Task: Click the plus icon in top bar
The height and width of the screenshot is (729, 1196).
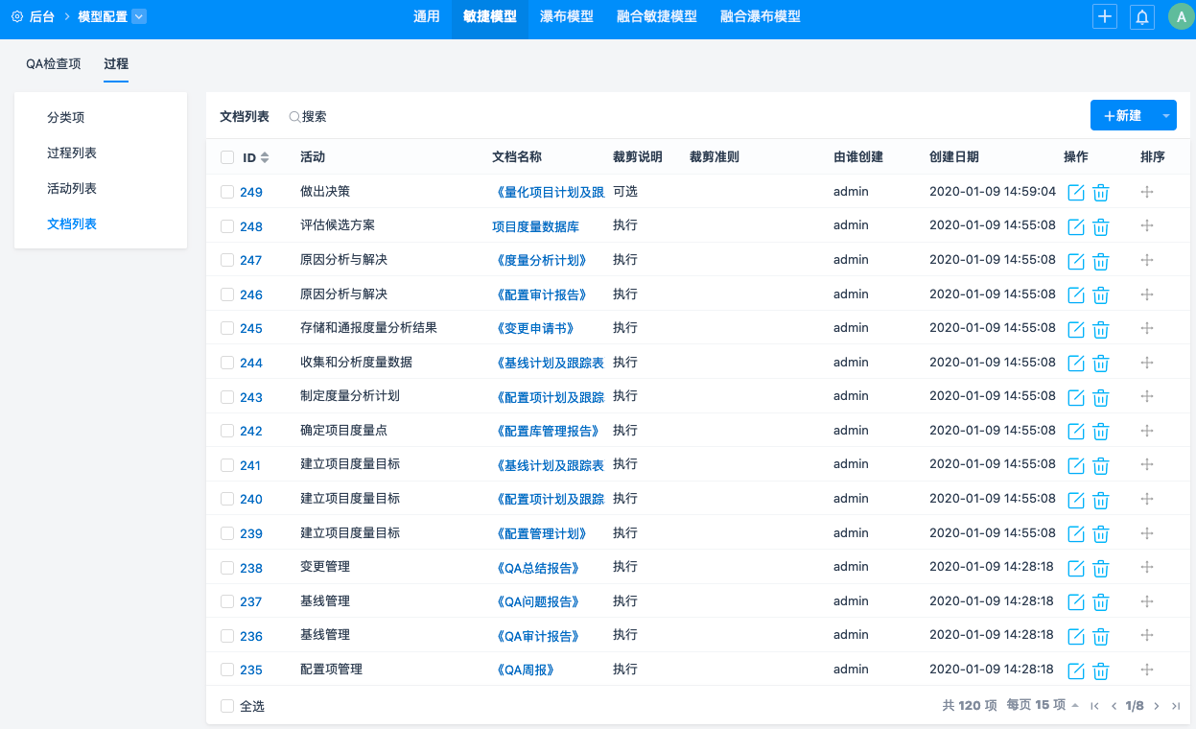Action: click(1105, 17)
